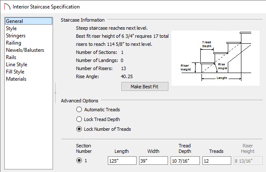The width and height of the screenshot is (266, 172).
Task: Click the Number of Sections value 1
Action: pyautogui.click(x=122, y=52)
